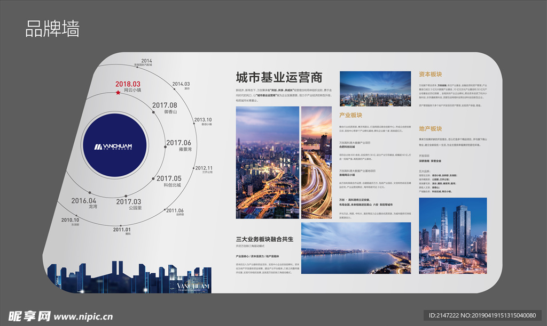Open the skyline photo beside 城市基业运营商
Viewport: 547px width, 326px height.
coord(375,89)
